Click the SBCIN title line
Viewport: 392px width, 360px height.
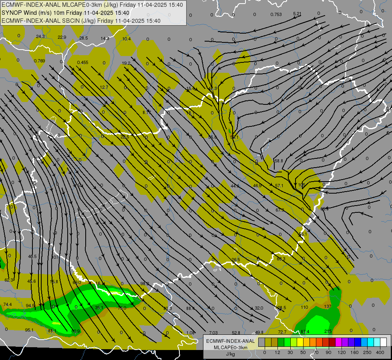[x=81, y=21]
